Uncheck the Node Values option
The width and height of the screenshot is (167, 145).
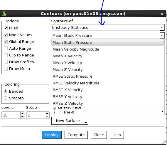pyautogui.click(x=6, y=35)
